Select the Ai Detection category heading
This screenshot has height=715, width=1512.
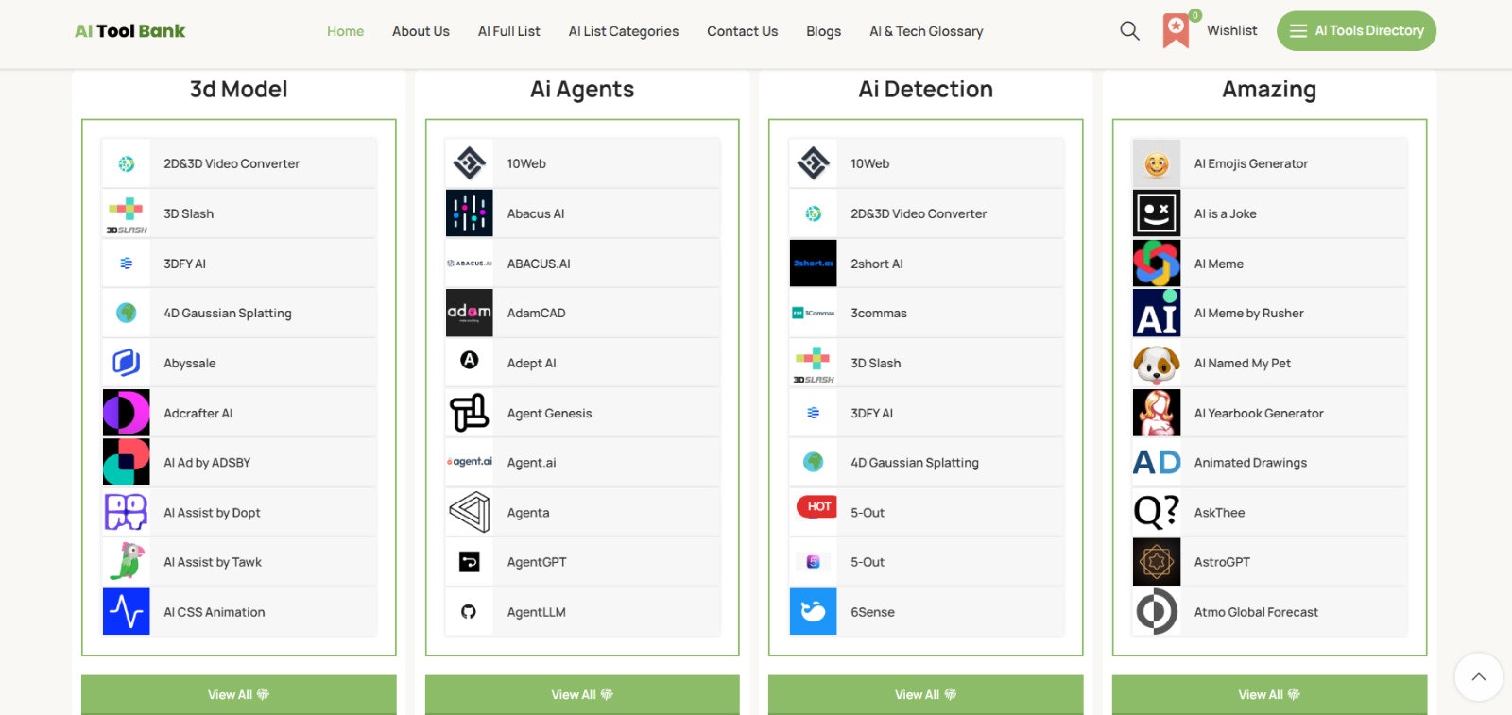925,89
